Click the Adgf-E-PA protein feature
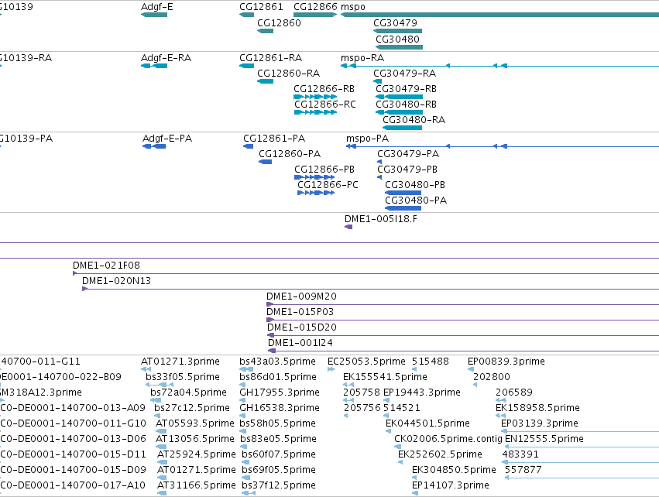This screenshot has width=659, height=497. point(154,146)
